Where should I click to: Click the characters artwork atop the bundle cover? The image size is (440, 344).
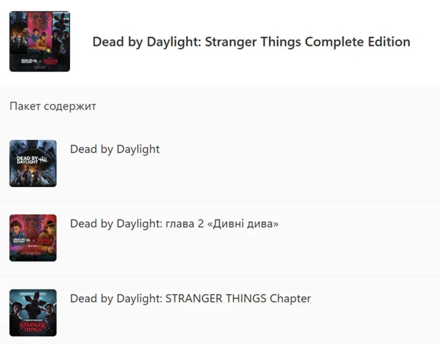click(x=40, y=30)
